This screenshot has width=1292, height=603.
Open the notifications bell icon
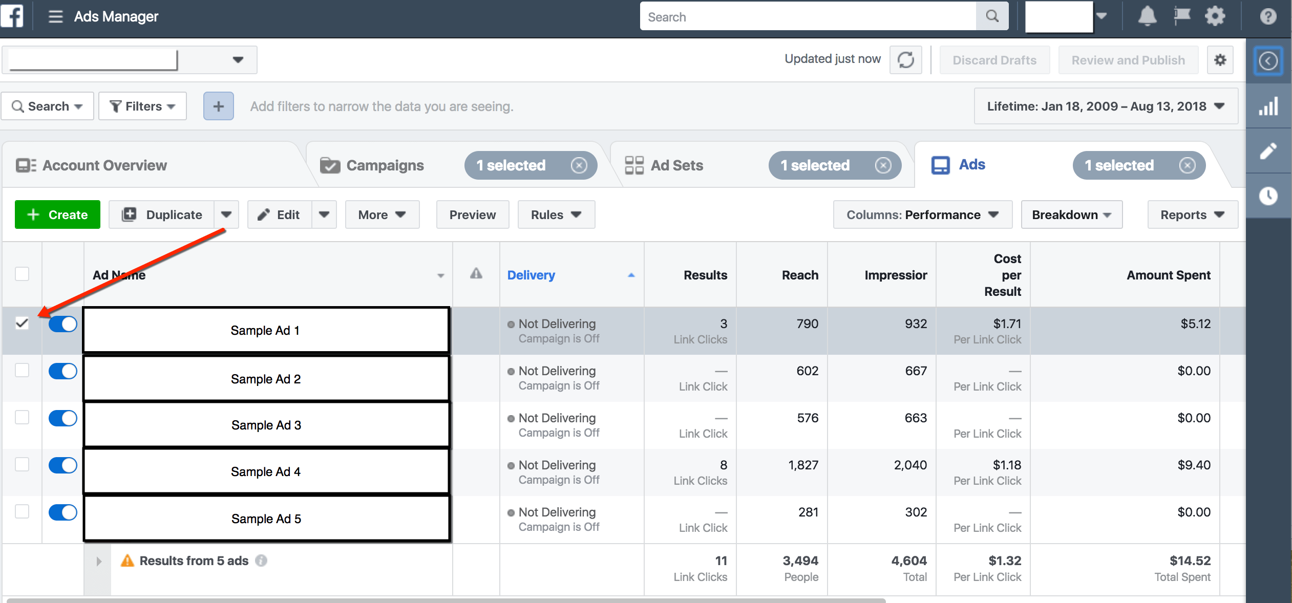click(1147, 16)
